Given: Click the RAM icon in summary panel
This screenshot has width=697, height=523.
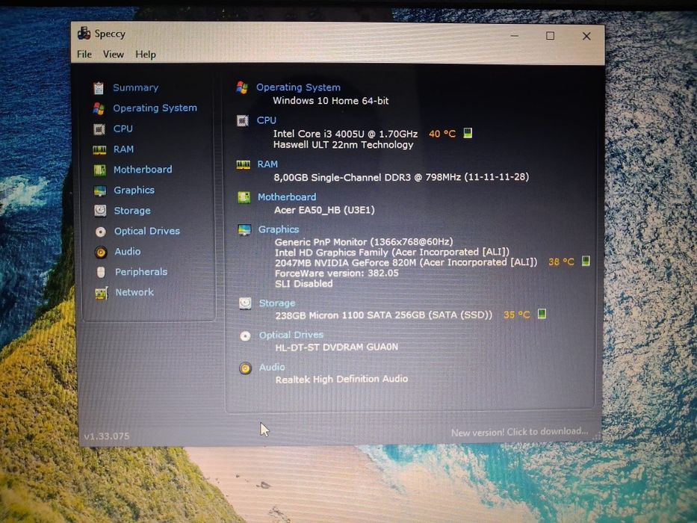Looking at the screenshot, I should 243,165.
